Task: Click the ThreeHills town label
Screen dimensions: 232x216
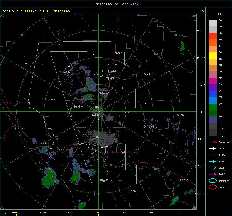Action: [130, 112]
